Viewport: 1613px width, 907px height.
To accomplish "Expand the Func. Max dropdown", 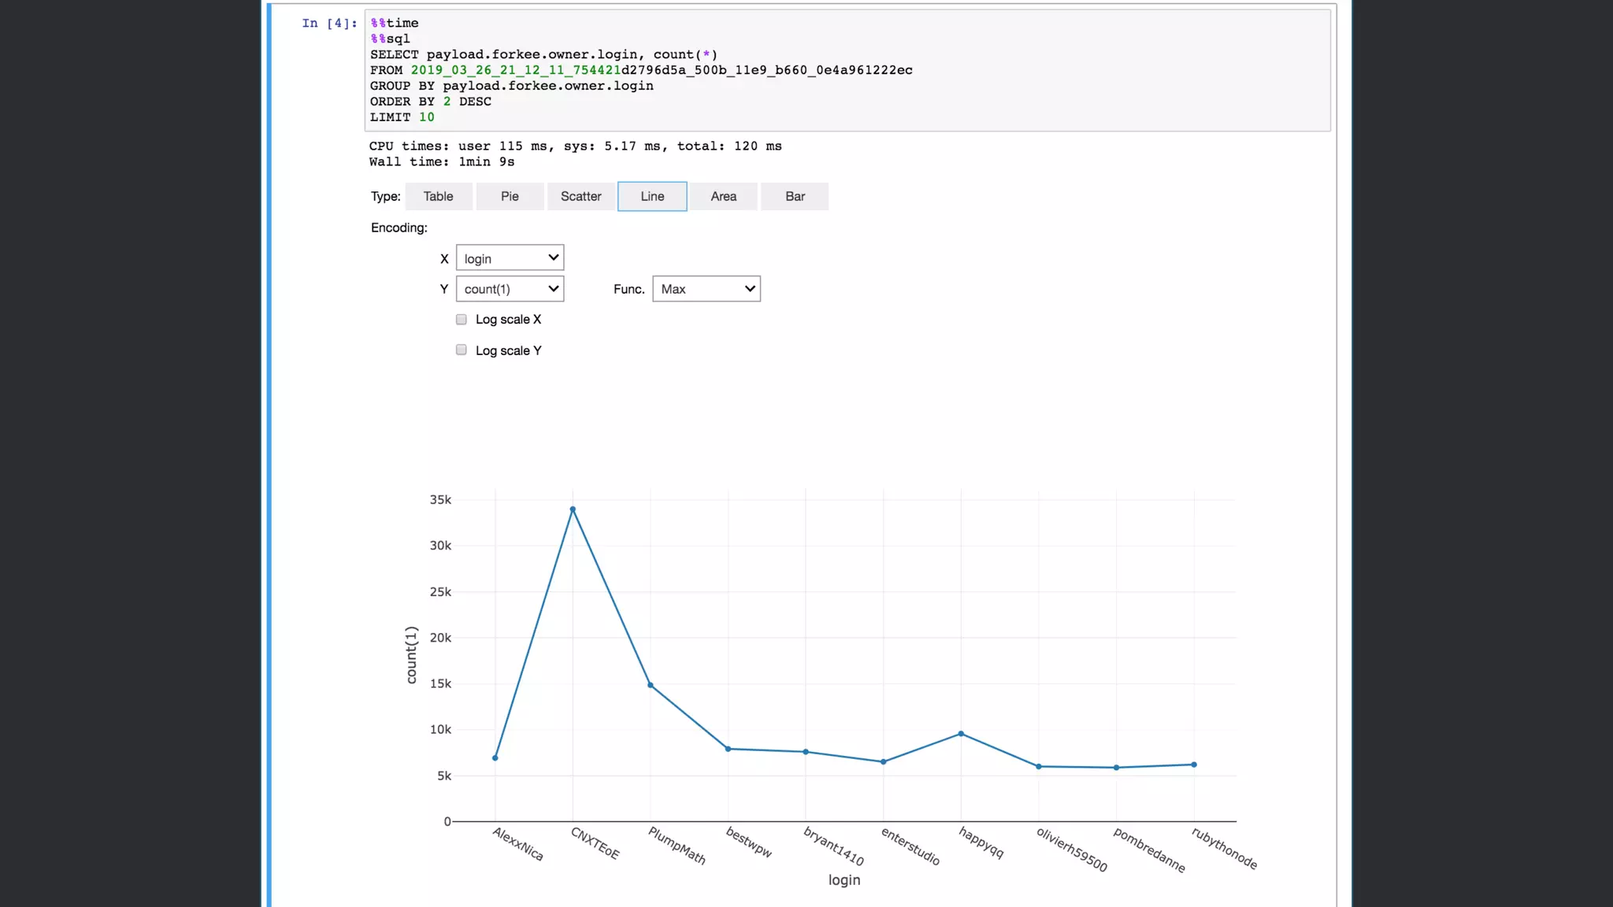I will (706, 289).
